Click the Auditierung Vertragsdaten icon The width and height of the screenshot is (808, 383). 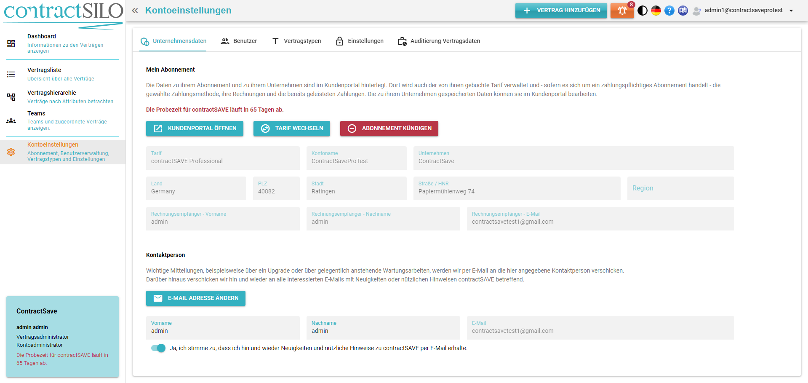click(403, 41)
